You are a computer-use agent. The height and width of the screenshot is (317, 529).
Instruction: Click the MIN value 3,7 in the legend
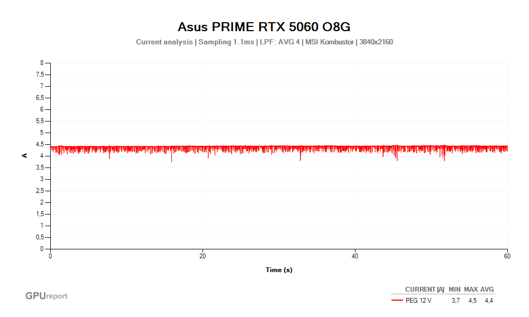tap(455, 301)
